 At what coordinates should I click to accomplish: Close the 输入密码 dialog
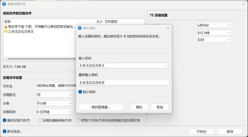[168, 28]
